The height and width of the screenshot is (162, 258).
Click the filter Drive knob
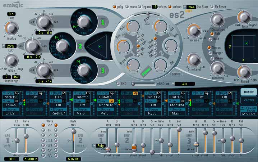[133, 65]
